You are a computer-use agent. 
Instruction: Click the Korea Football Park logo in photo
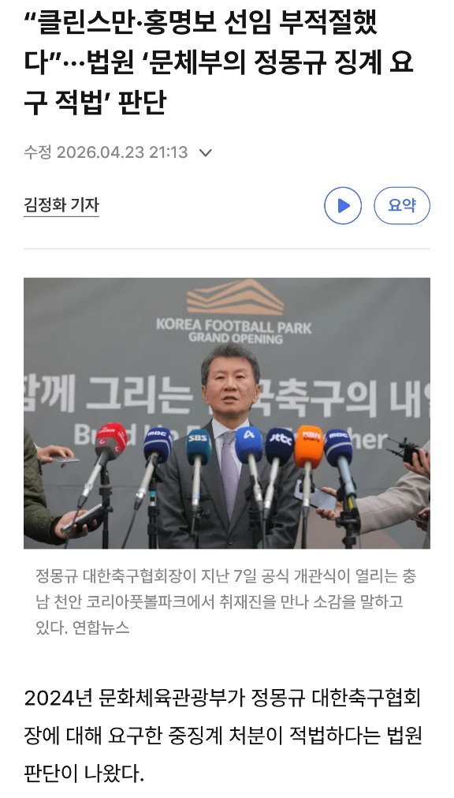[234, 312]
